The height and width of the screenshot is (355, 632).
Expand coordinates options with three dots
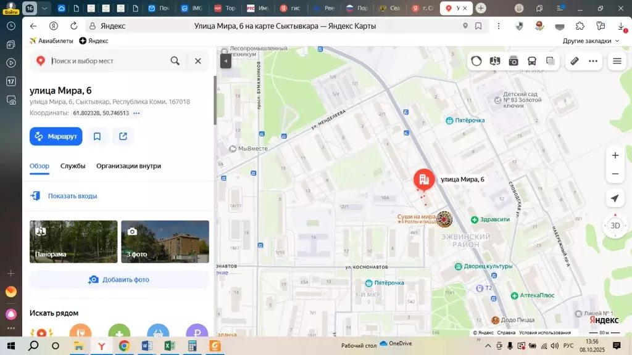136,113
